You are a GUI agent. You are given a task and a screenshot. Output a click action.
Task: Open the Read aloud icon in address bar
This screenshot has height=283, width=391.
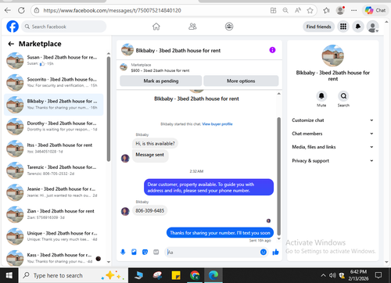[x=298, y=10]
